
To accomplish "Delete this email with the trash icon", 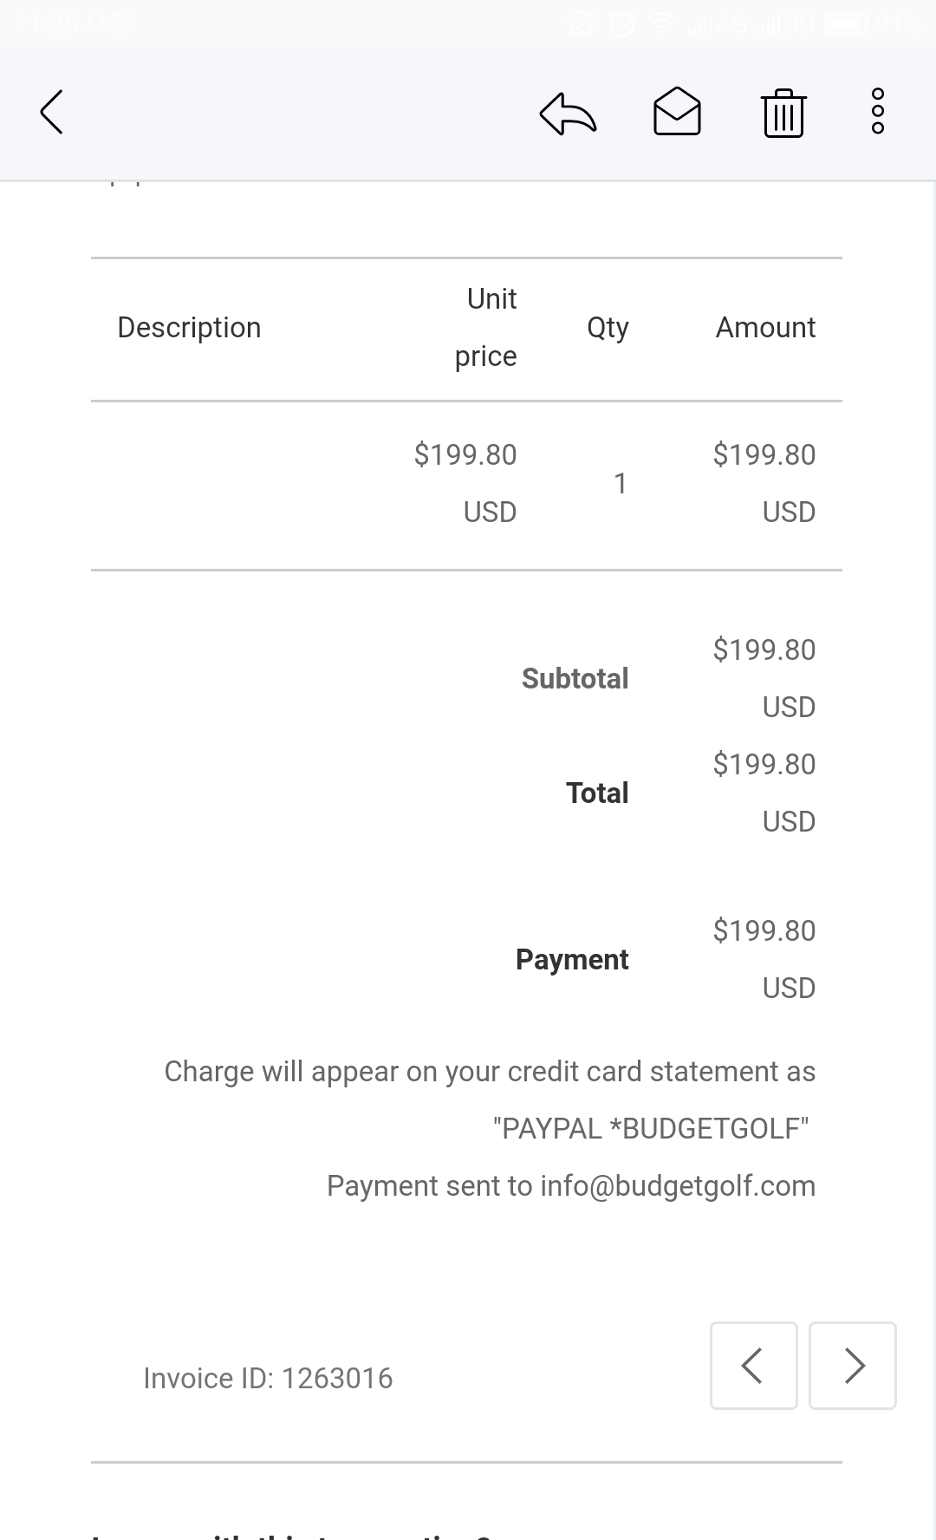I will pos(783,114).
